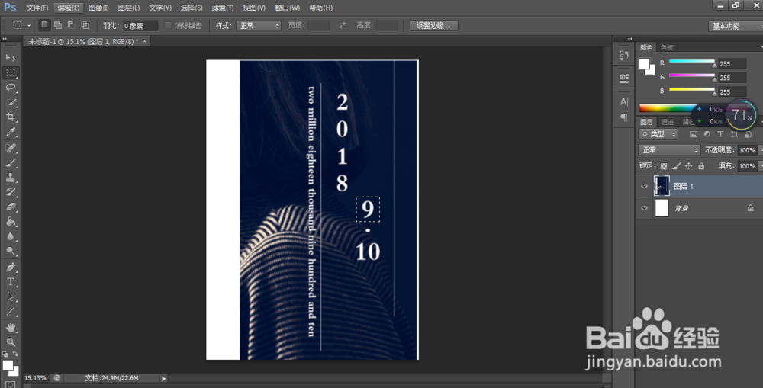Switch foreground and background colors
Viewport: 763px width, 388px height.
click(15, 354)
